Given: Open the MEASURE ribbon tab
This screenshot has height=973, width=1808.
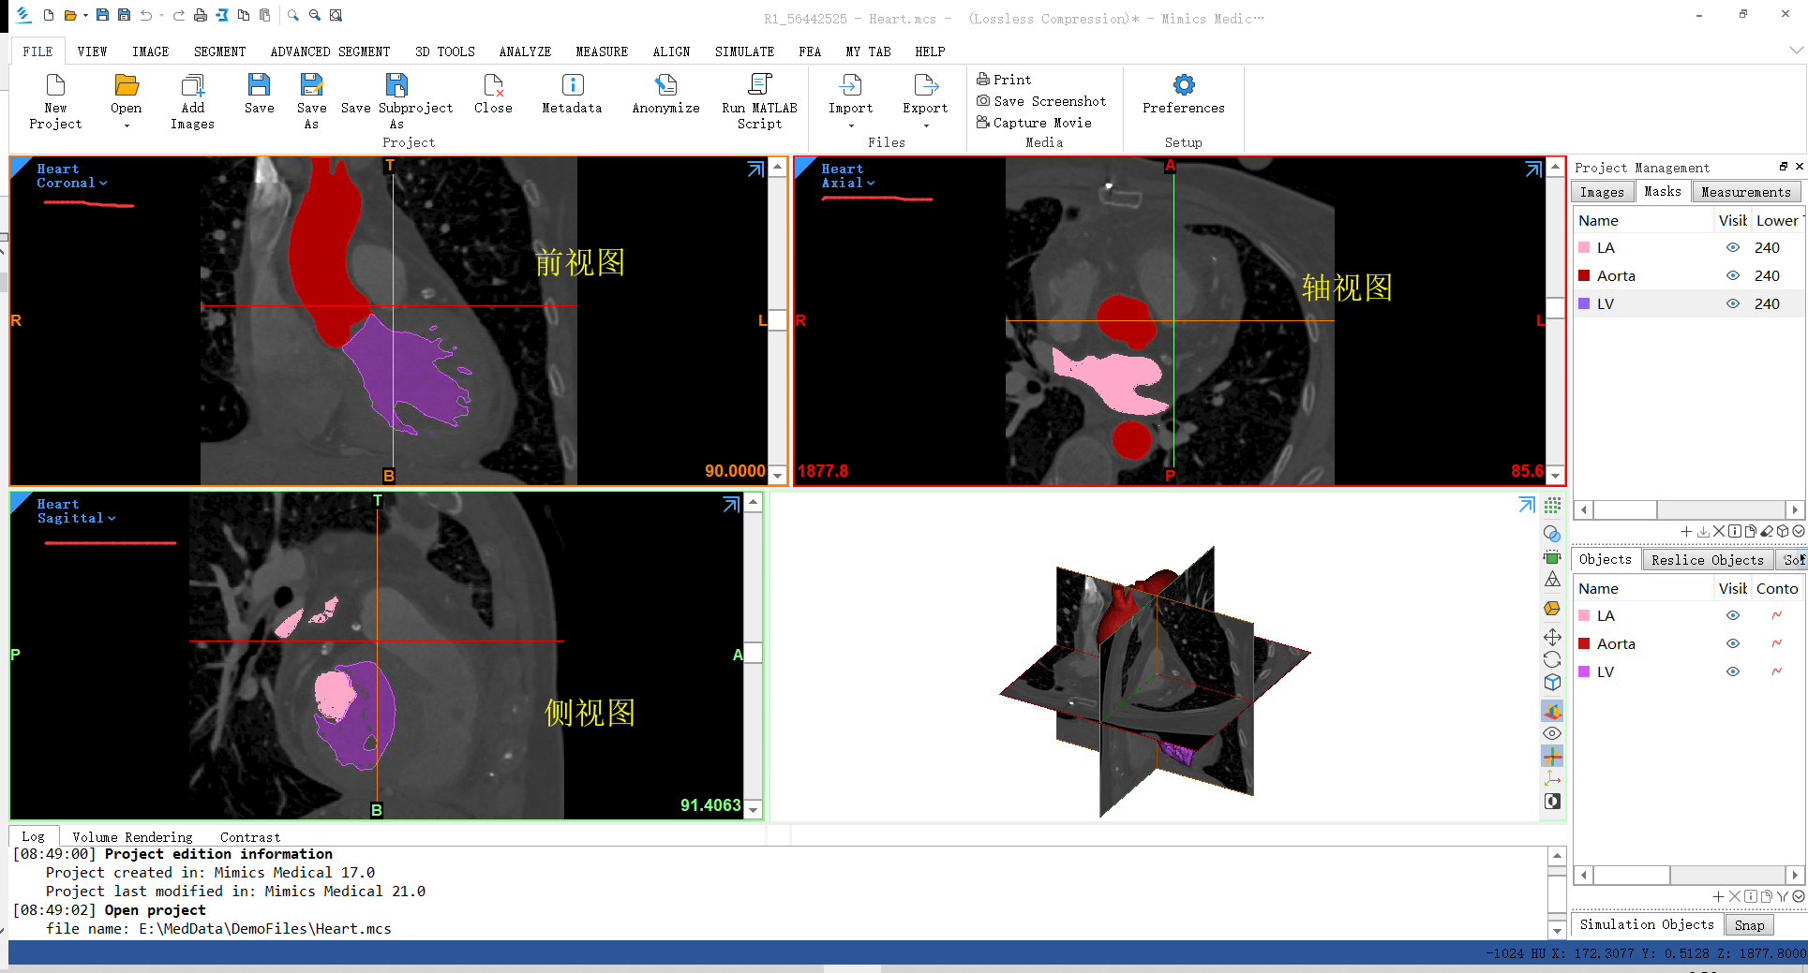Looking at the screenshot, I should pos(602,52).
